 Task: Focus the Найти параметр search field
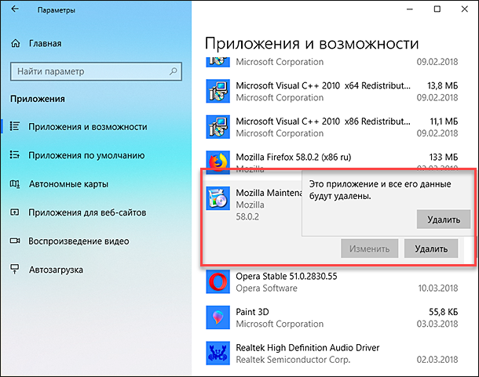coord(96,71)
